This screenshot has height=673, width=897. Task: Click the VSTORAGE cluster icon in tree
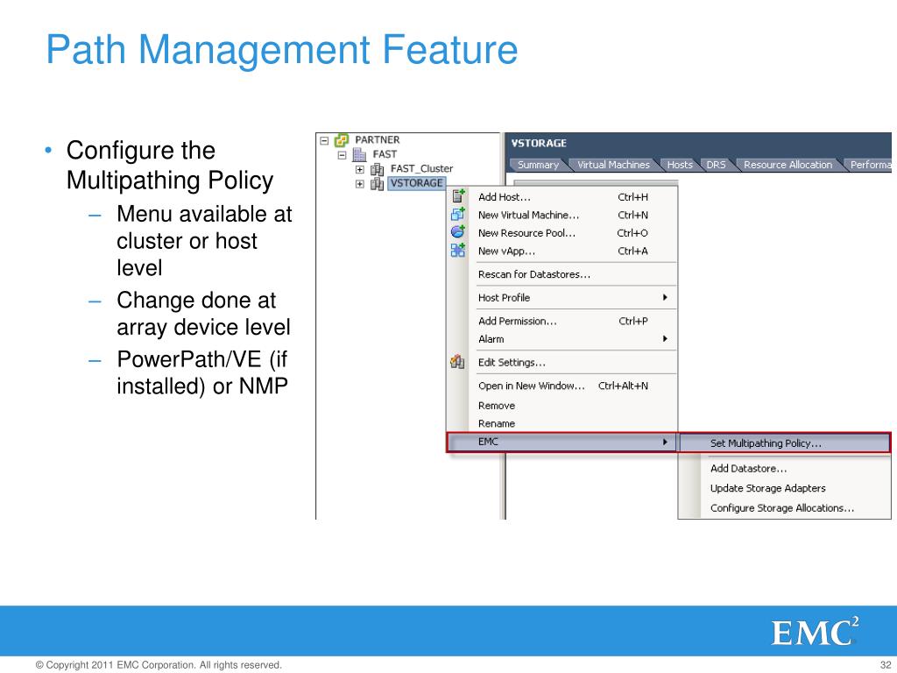click(377, 184)
